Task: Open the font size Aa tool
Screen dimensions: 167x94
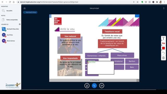Action: point(163,43)
